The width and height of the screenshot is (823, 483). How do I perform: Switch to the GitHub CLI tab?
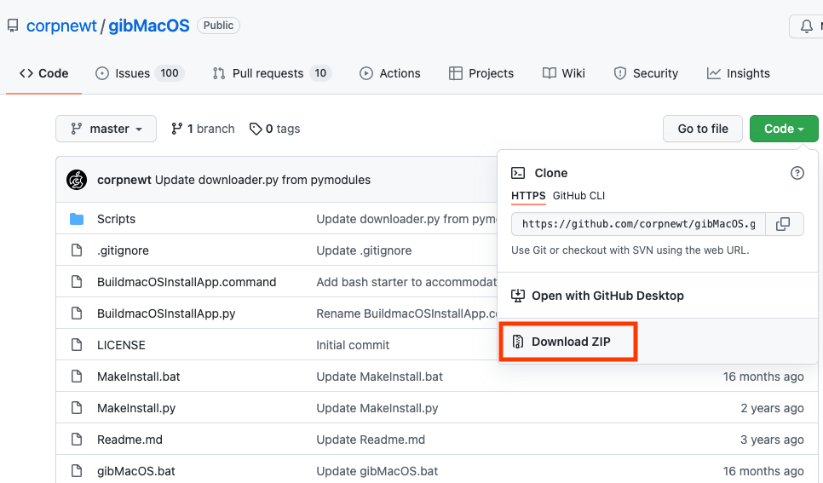click(x=578, y=195)
